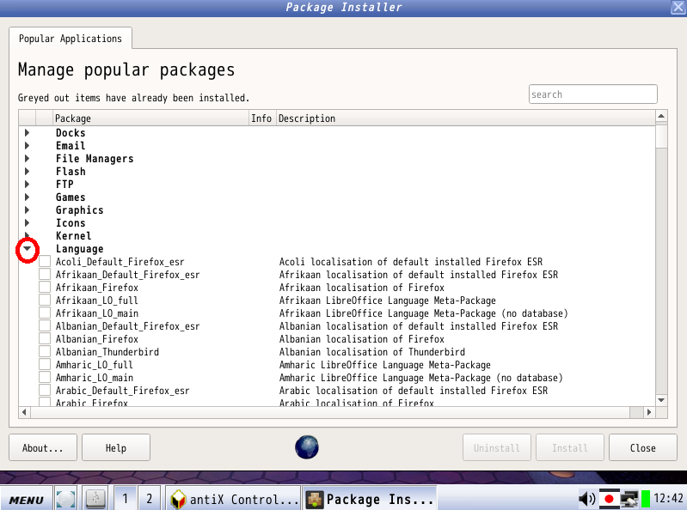687x510 pixels.
Task: Expand the File Managers category arrow
Action: tap(27, 158)
